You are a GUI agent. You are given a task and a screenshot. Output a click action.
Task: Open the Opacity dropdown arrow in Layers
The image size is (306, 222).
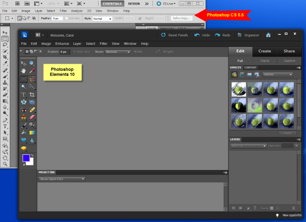point(296,146)
